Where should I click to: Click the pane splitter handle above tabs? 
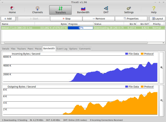[x=83, y=45]
